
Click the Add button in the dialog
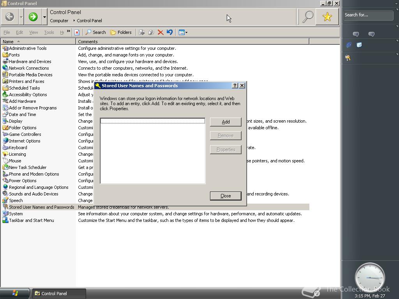pyautogui.click(x=226, y=122)
